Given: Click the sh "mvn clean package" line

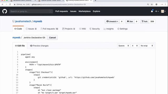Looking at the screenshot, I should point(49,90).
